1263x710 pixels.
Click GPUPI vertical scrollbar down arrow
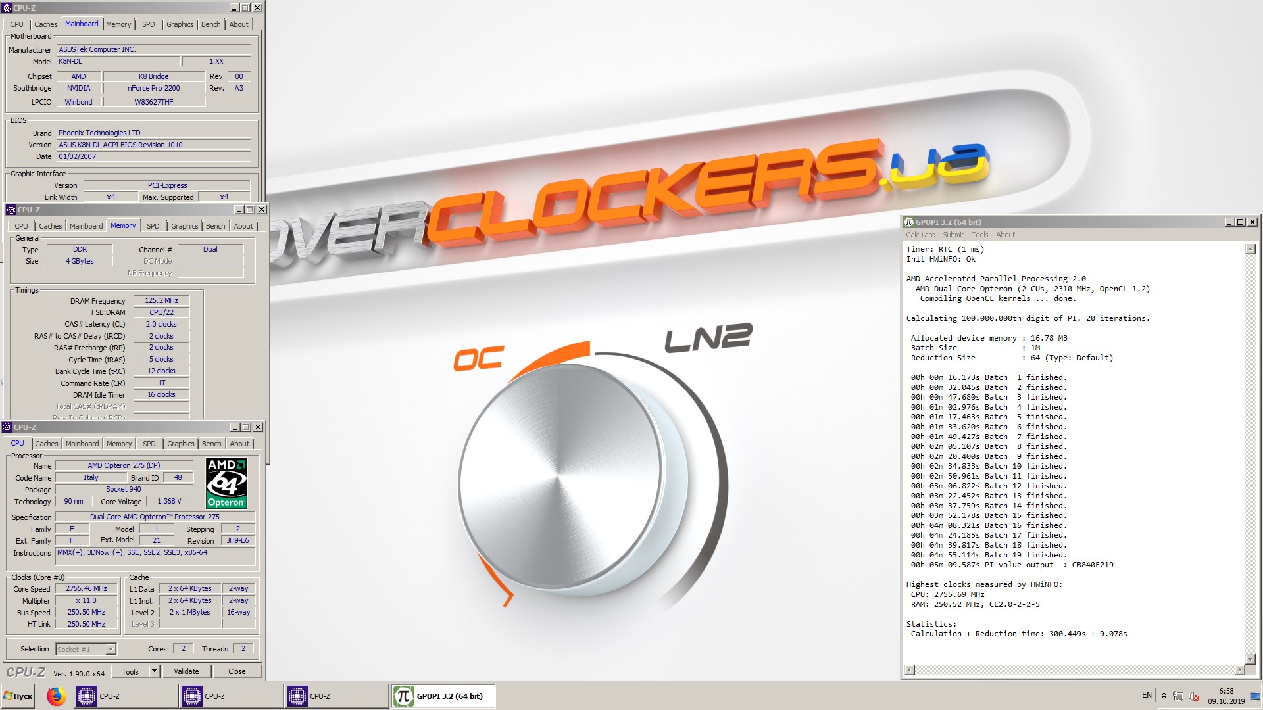(x=1251, y=659)
